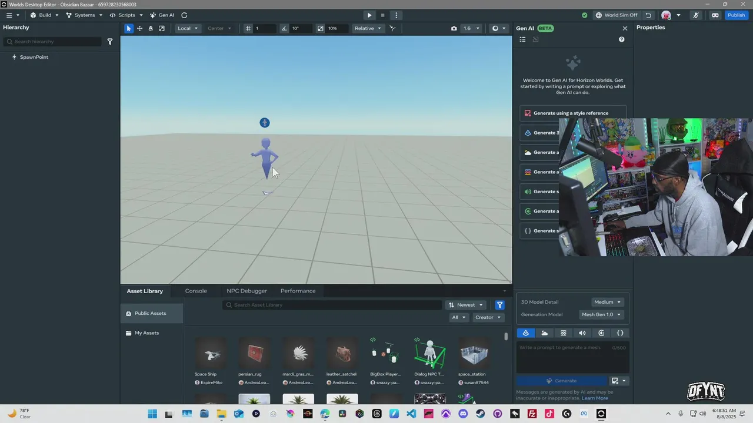This screenshot has height=423, width=753.
Task: Open the Center pivot dropdown
Action: pyautogui.click(x=219, y=28)
